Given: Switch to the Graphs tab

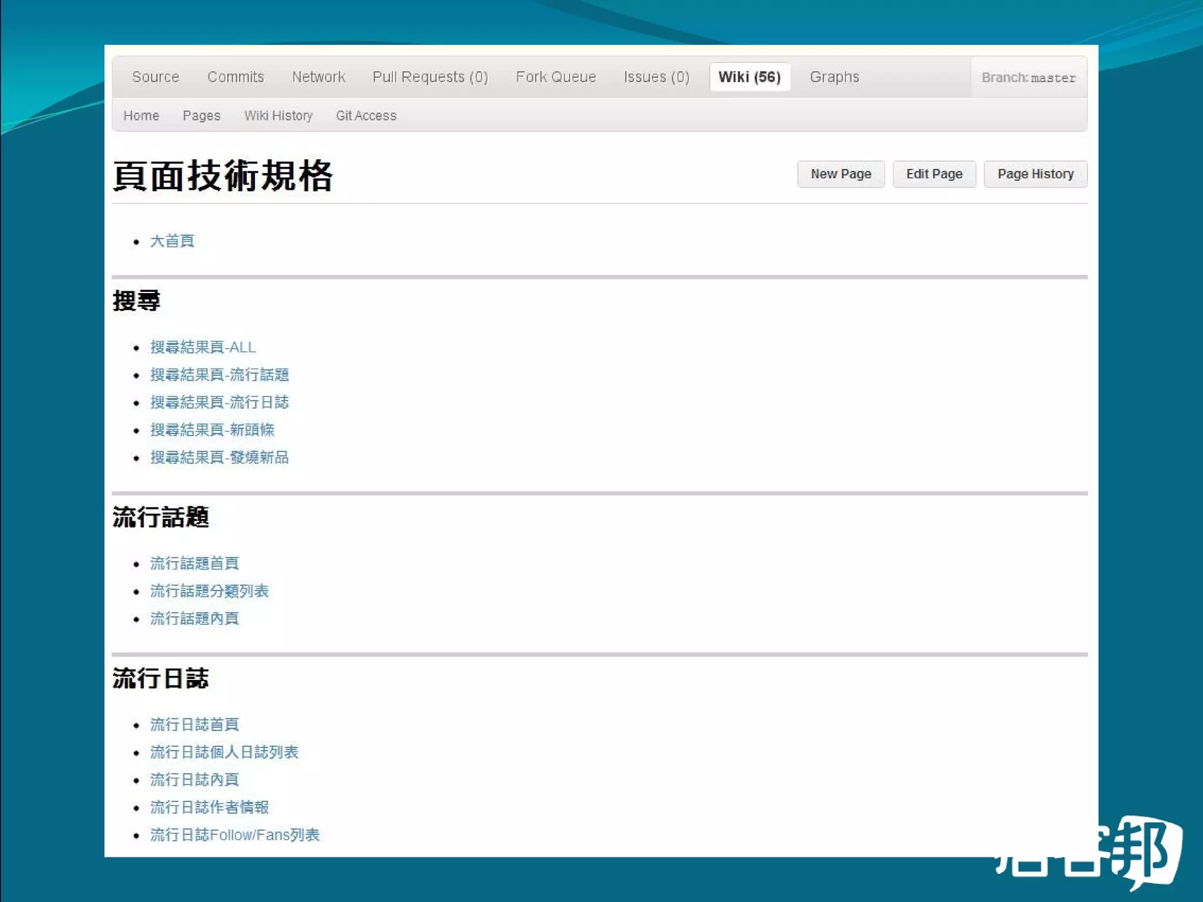Looking at the screenshot, I should (834, 77).
